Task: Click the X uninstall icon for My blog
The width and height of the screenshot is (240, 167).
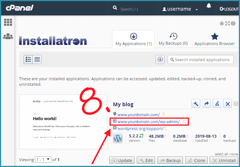Action: click(x=228, y=104)
